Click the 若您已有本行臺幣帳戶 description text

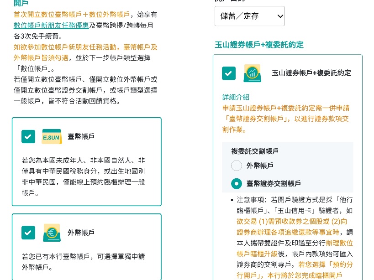click(x=83, y=262)
